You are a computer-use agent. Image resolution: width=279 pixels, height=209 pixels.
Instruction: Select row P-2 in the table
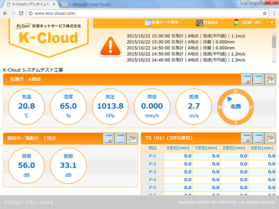(208, 164)
